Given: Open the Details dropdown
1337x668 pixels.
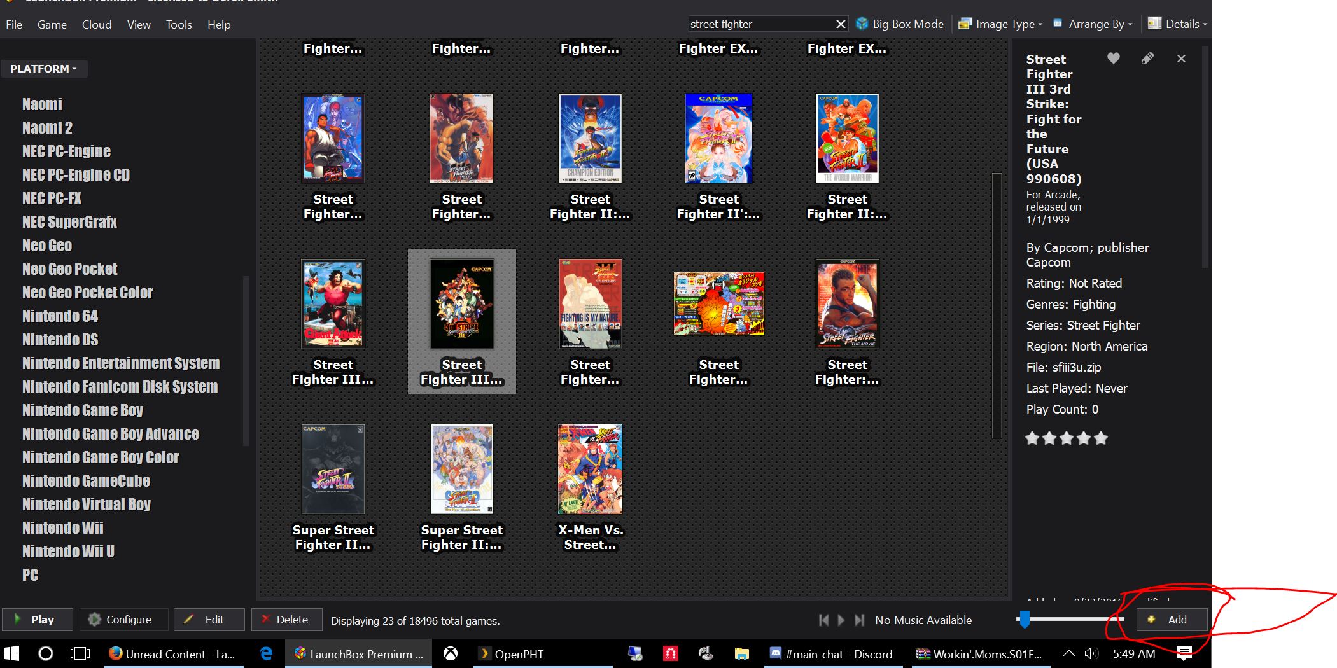Looking at the screenshot, I should click(1177, 24).
